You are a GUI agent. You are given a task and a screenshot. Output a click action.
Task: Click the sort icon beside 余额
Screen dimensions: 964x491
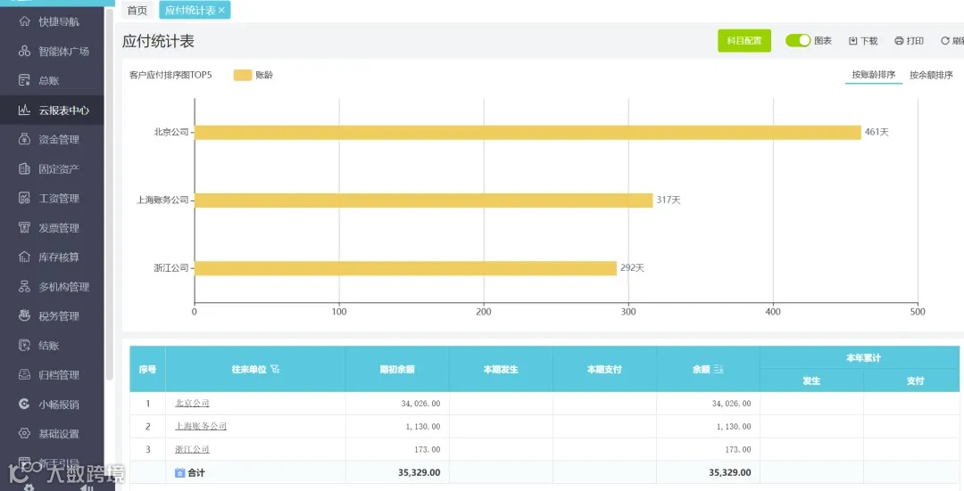click(718, 369)
